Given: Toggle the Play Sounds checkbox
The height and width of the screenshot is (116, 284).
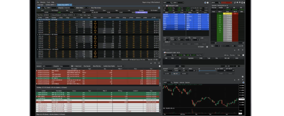Looking at the screenshot, I should [83, 66].
